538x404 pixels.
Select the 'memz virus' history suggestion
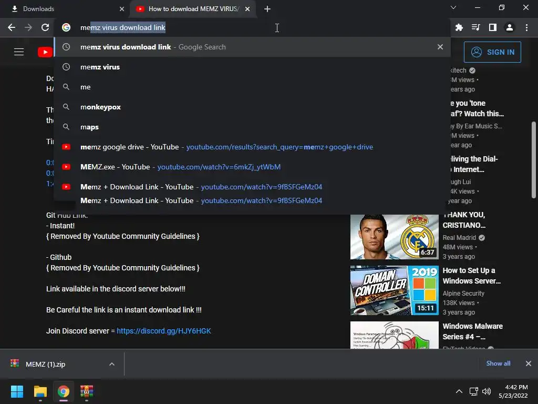252,67
